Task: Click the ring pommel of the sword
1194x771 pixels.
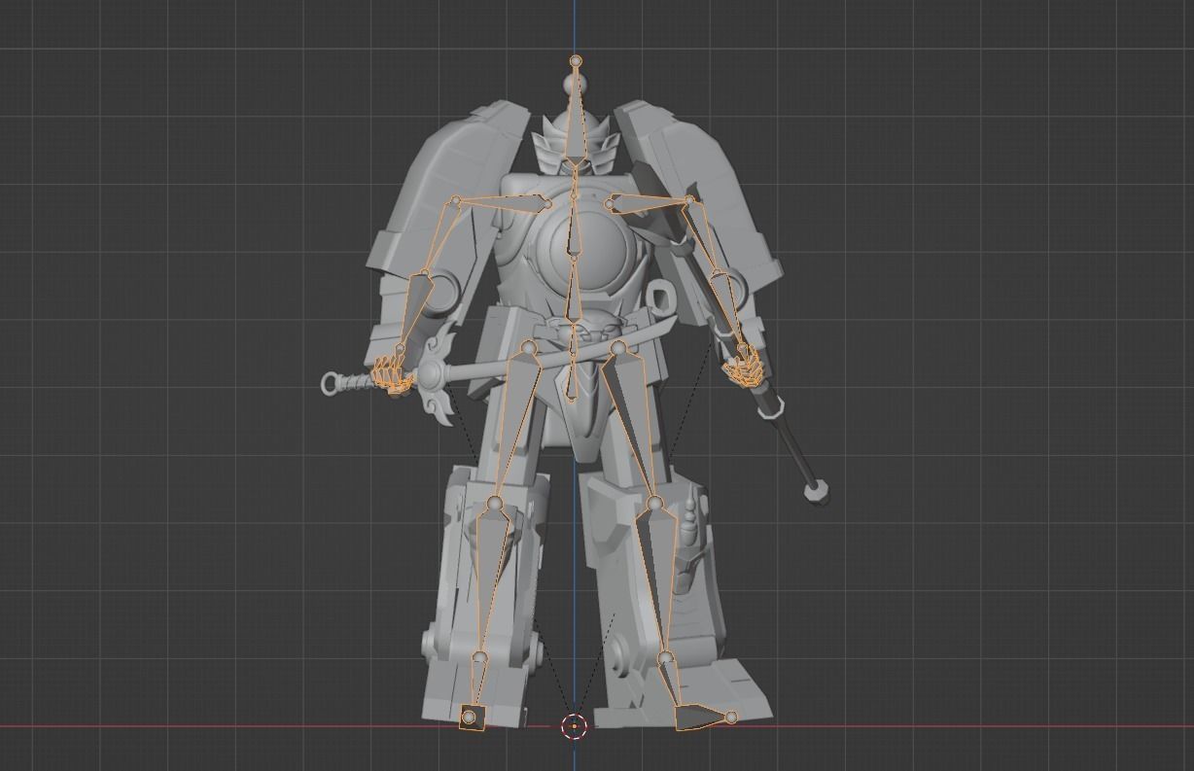Action: point(332,383)
